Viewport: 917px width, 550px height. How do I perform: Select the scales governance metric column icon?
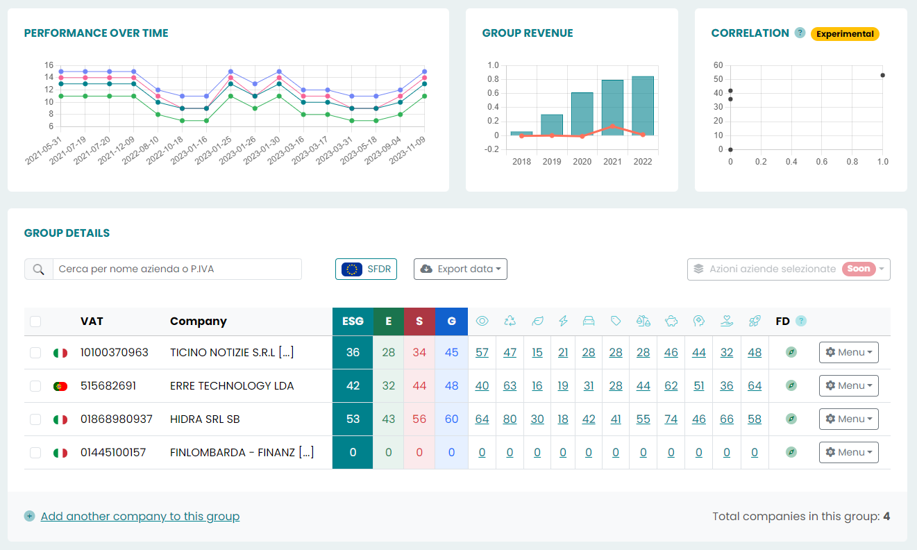point(643,321)
